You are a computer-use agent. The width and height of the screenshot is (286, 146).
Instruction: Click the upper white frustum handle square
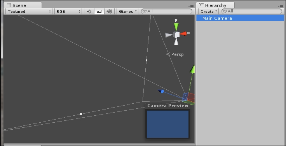pyautogui.click(x=146, y=60)
